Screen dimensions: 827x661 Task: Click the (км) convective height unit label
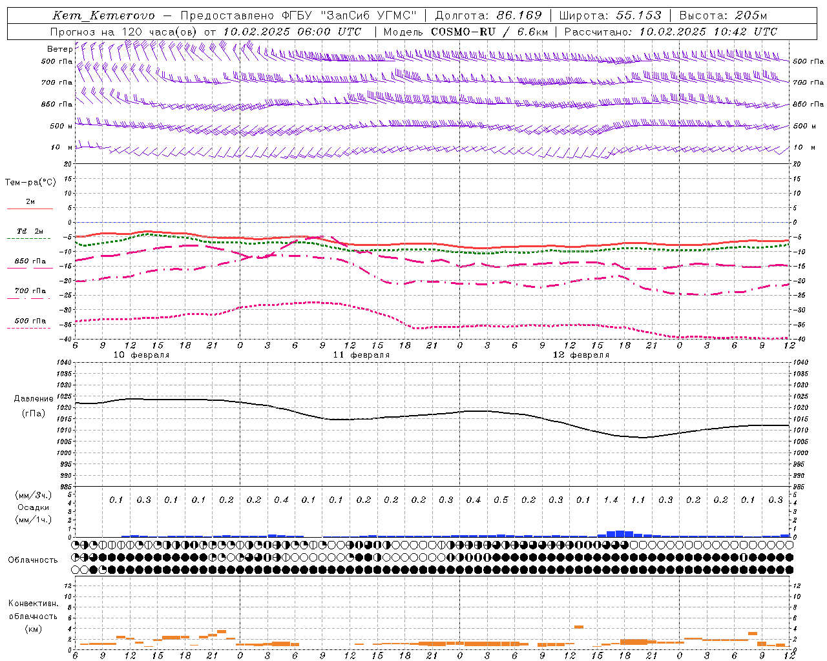(33, 629)
